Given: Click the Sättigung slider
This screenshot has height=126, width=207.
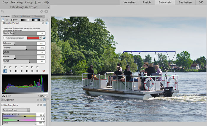Looking at the screenshot, I should (20, 48).
